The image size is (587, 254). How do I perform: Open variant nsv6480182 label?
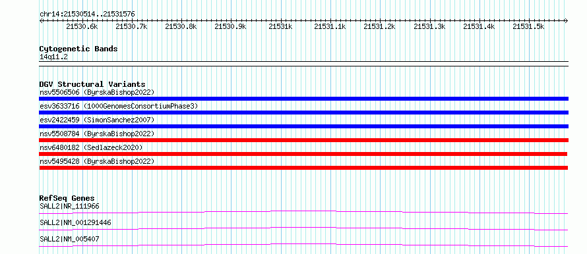pos(91,147)
